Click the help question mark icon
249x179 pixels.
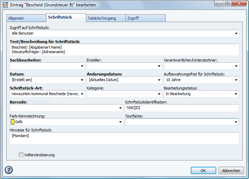click(9, 170)
